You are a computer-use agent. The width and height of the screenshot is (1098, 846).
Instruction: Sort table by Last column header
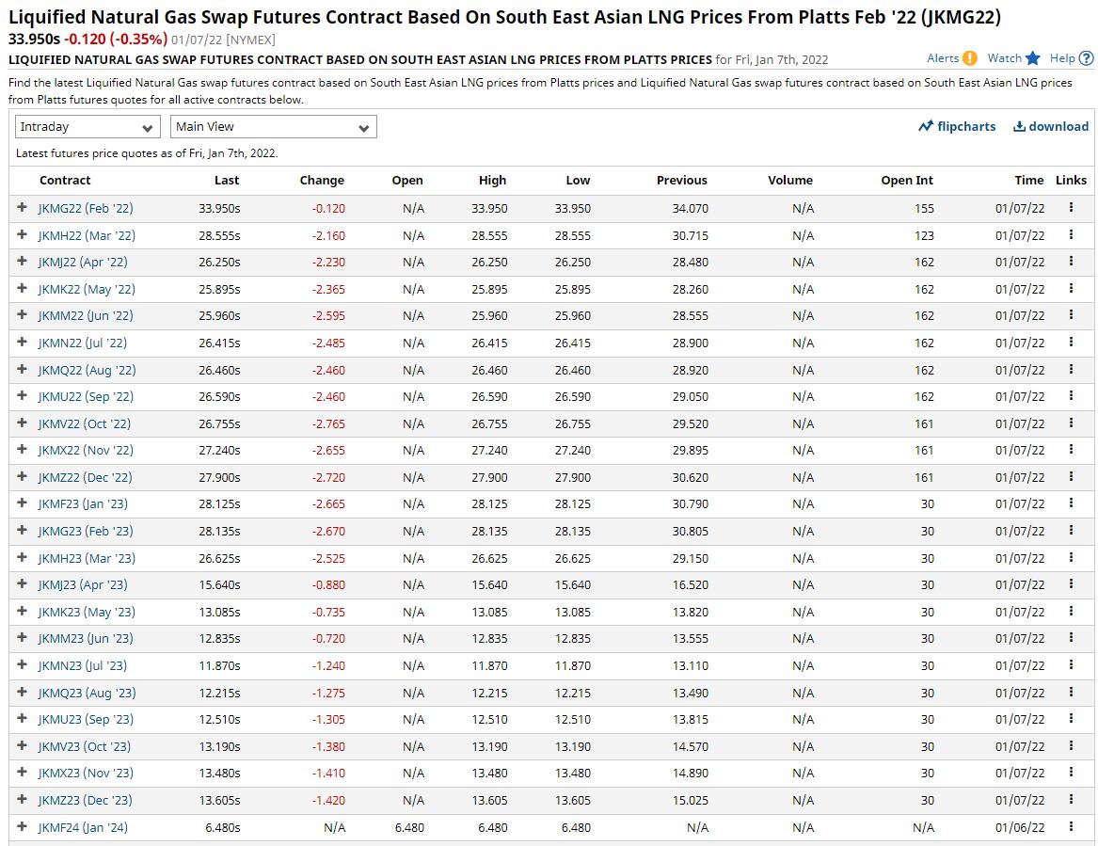point(226,180)
